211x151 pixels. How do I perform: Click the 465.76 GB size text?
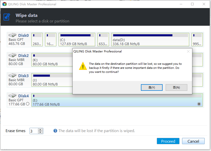17,44
